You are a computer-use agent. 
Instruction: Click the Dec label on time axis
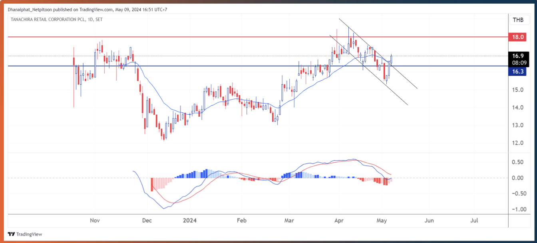(x=147, y=220)
